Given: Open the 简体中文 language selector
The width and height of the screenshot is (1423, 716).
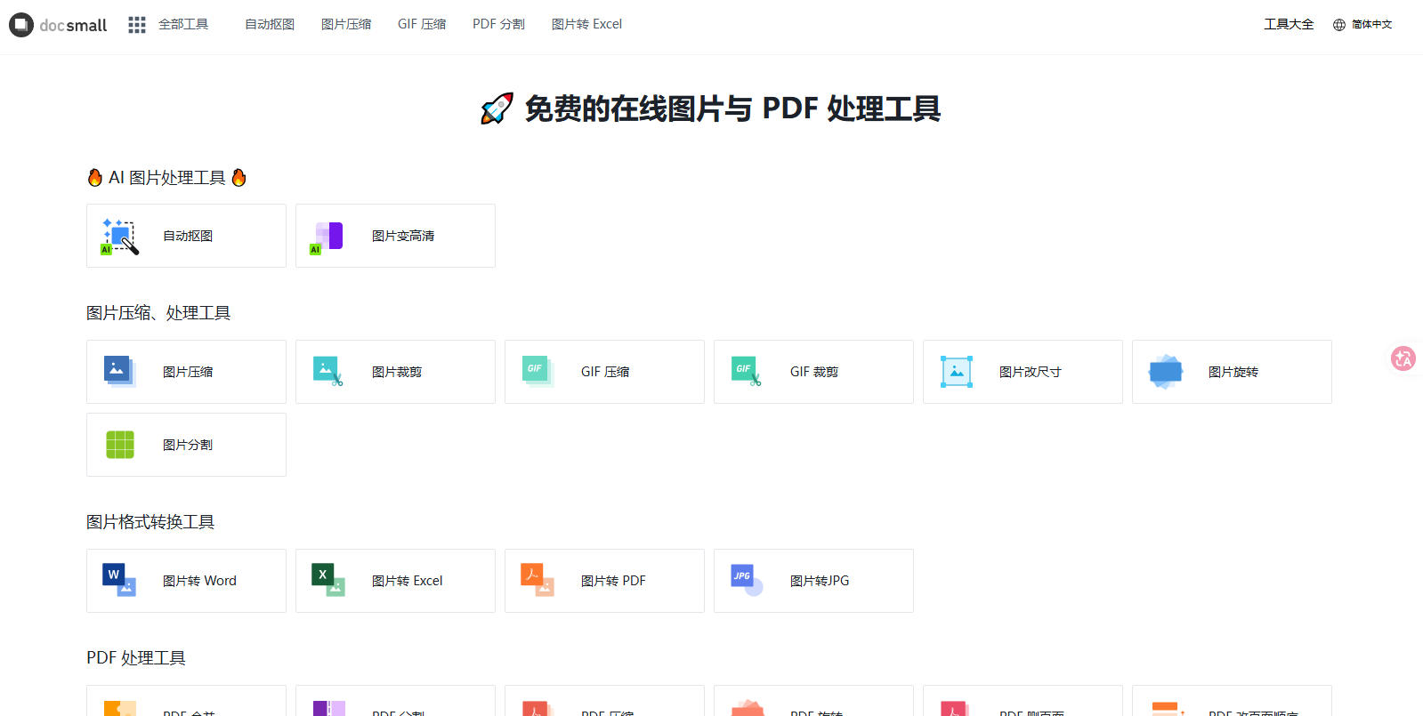Looking at the screenshot, I should [1371, 25].
